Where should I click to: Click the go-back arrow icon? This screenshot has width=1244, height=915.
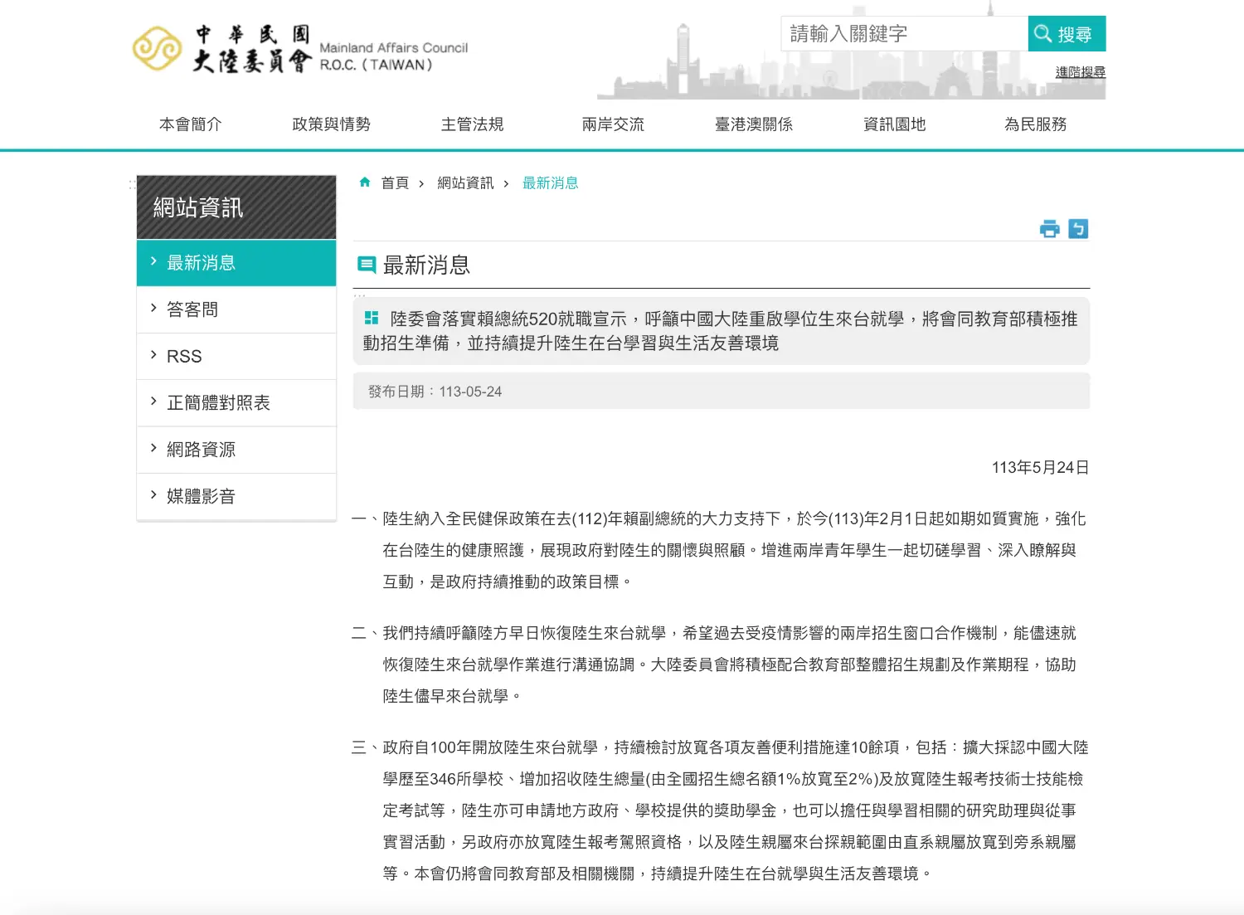point(1077,229)
